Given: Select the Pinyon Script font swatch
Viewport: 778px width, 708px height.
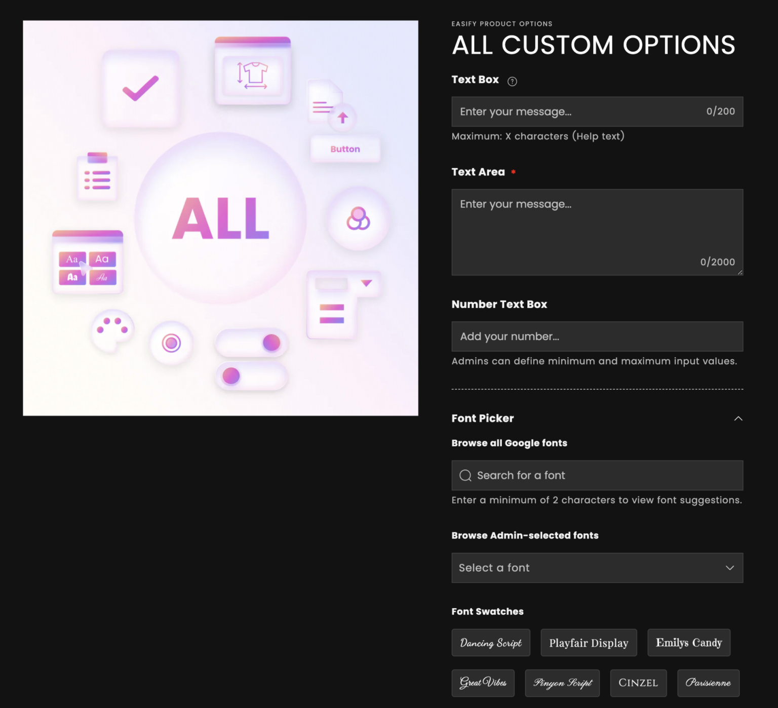Looking at the screenshot, I should (562, 683).
